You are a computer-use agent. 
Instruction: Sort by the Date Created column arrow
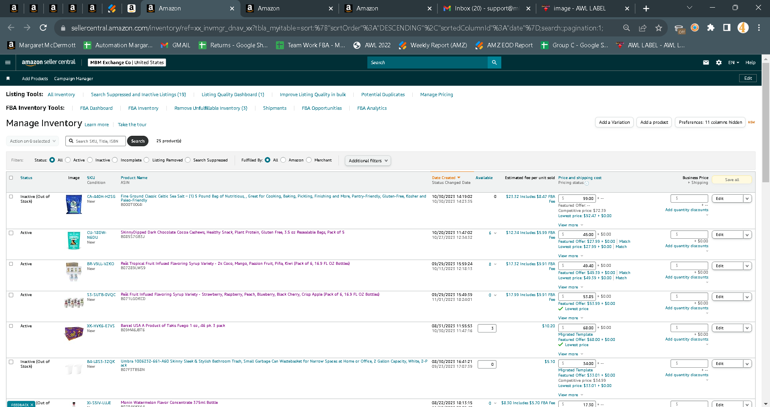click(x=459, y=178)
